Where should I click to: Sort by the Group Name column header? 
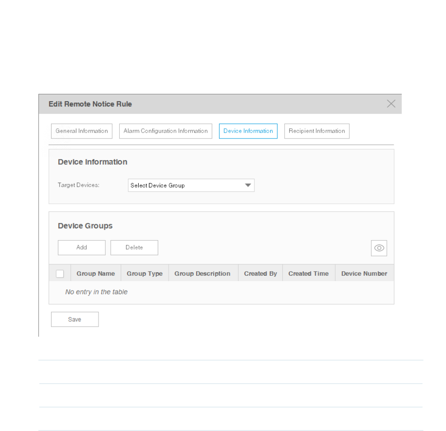click(96, 273)
